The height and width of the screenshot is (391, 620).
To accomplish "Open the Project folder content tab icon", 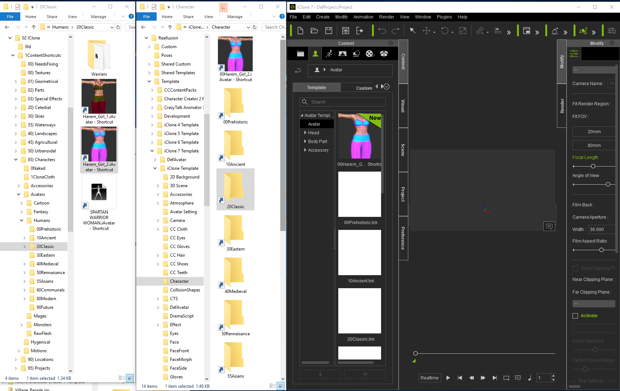I will point(301,54).
